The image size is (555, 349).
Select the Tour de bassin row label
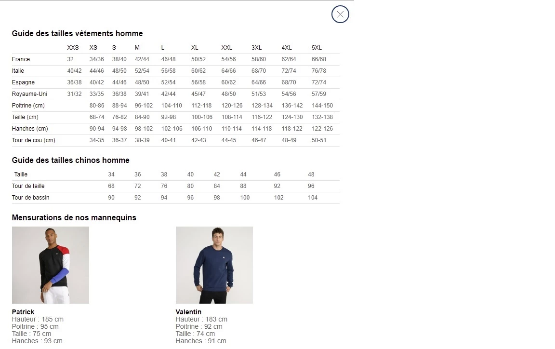30,198
